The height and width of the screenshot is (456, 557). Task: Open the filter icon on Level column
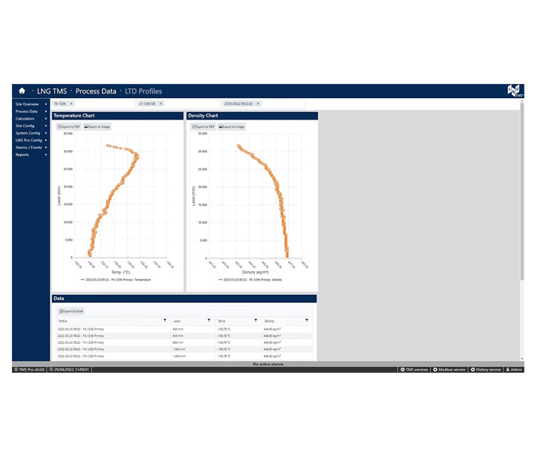click(x=209, y=321)
